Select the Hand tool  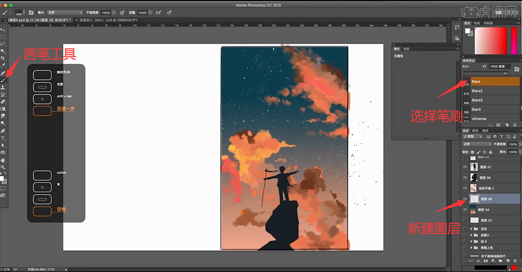[3, 160]
